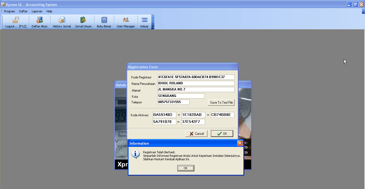The width and height of the screenshot is (365, 189).
Task: Click activation code field CB74BB8E
Action: point(222,115)
